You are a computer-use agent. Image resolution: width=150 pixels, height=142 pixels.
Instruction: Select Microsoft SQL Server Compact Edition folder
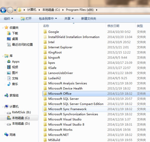76,104
